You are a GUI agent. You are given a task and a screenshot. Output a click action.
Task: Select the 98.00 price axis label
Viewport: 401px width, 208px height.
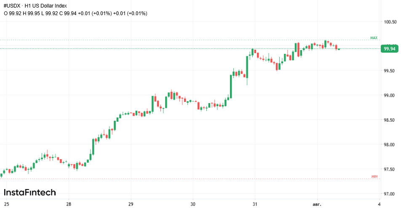point(389,144)
